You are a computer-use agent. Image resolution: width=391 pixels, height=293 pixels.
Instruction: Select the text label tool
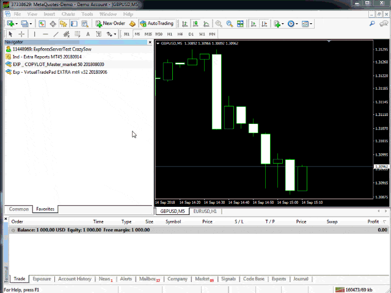click(x=89, y=34)
